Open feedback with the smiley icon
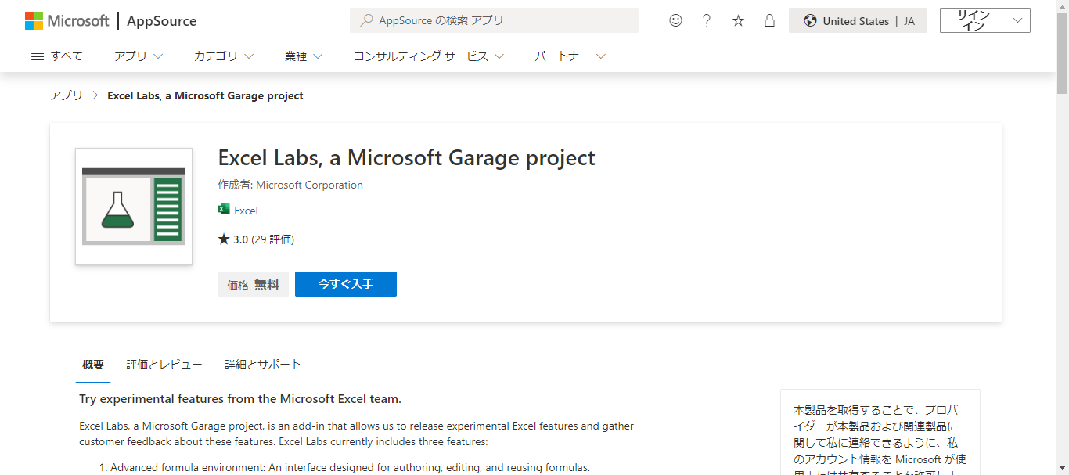This screenshot has height=475, width=1069. click(675, 20)
